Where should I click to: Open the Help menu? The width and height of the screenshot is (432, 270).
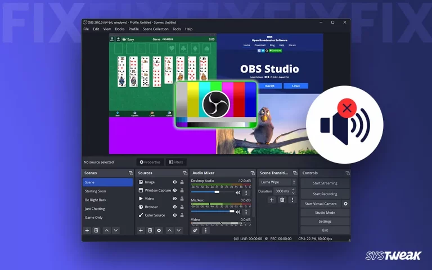point(189,29)
